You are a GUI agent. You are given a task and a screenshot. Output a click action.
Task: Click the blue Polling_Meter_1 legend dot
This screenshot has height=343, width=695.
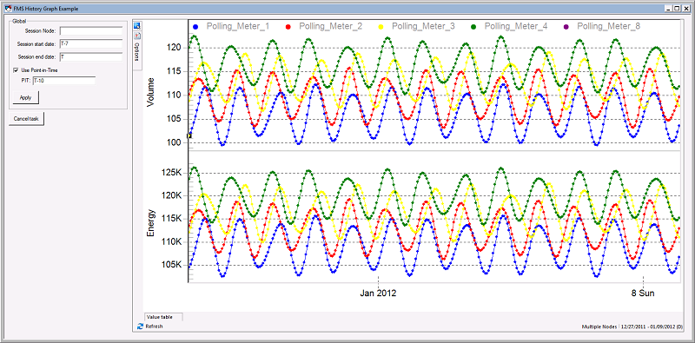click(195, 27)
